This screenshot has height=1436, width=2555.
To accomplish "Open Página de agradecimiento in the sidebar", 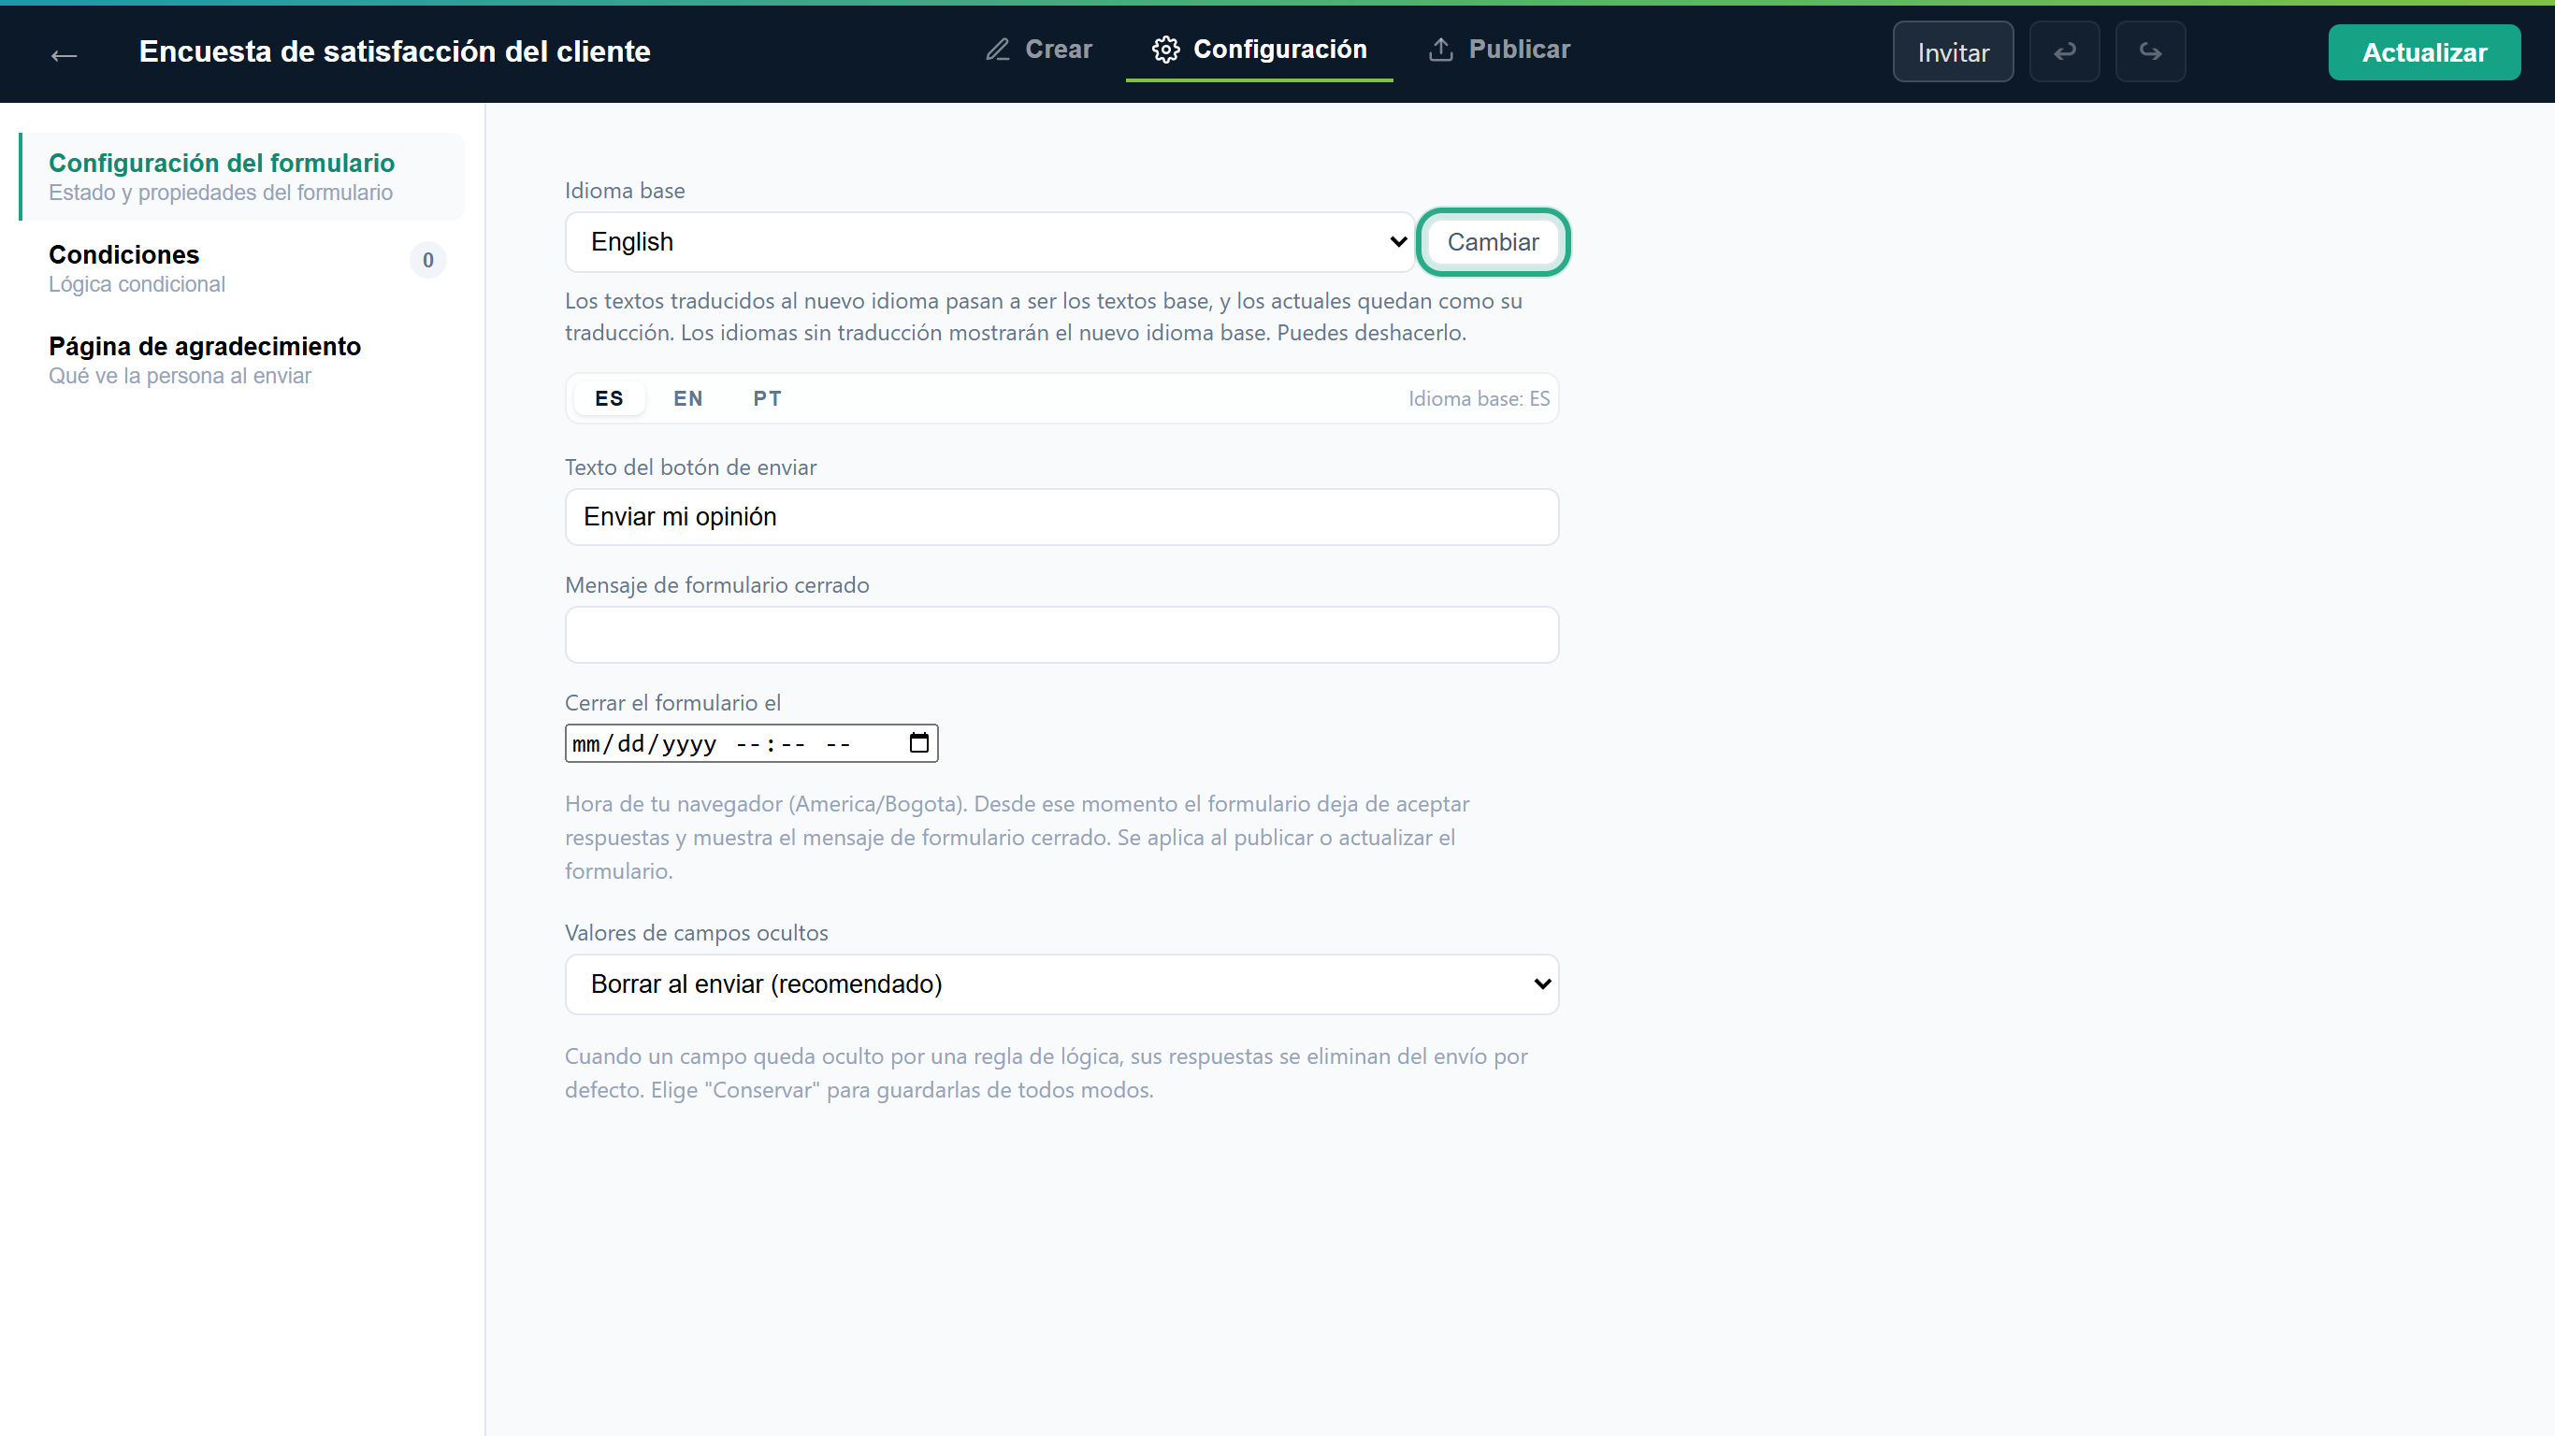I will pos(242,359).
